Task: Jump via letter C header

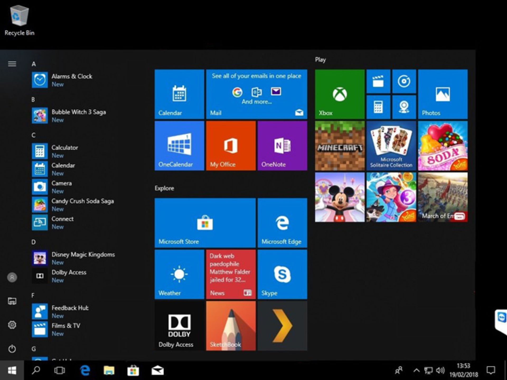Action: tap(34, 135)
